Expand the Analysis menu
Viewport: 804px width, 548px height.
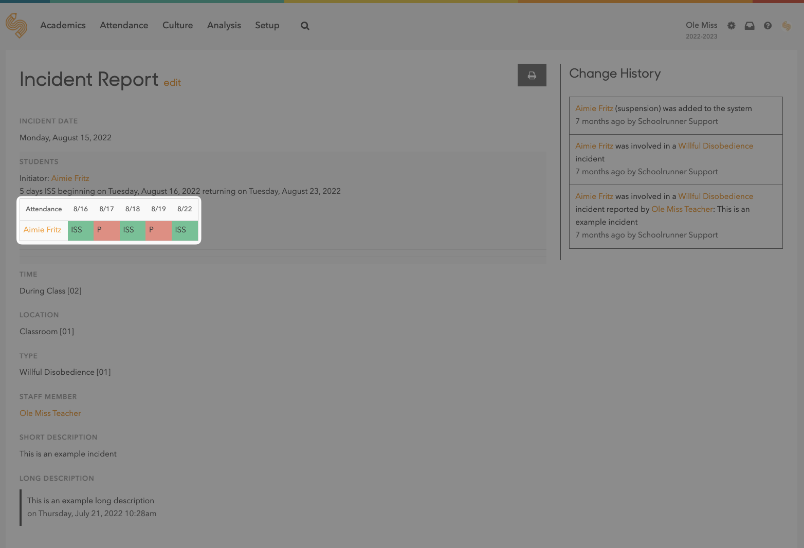coord(224,25)
